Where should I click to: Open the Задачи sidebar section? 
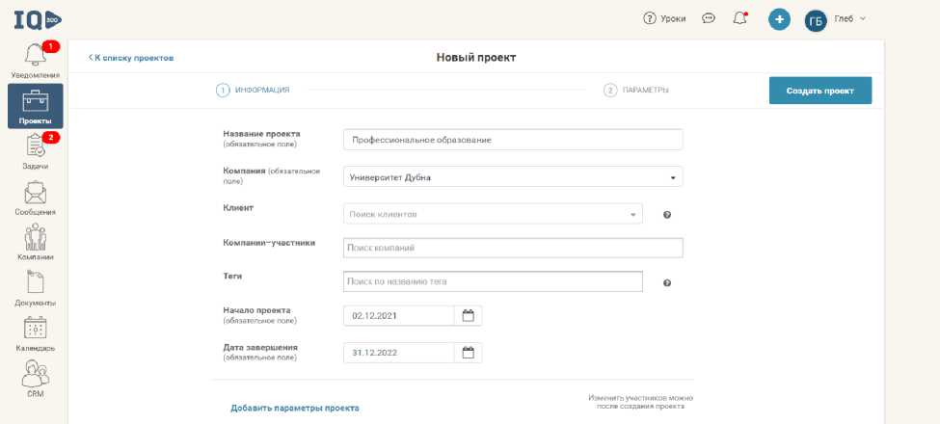click(35, 151)
